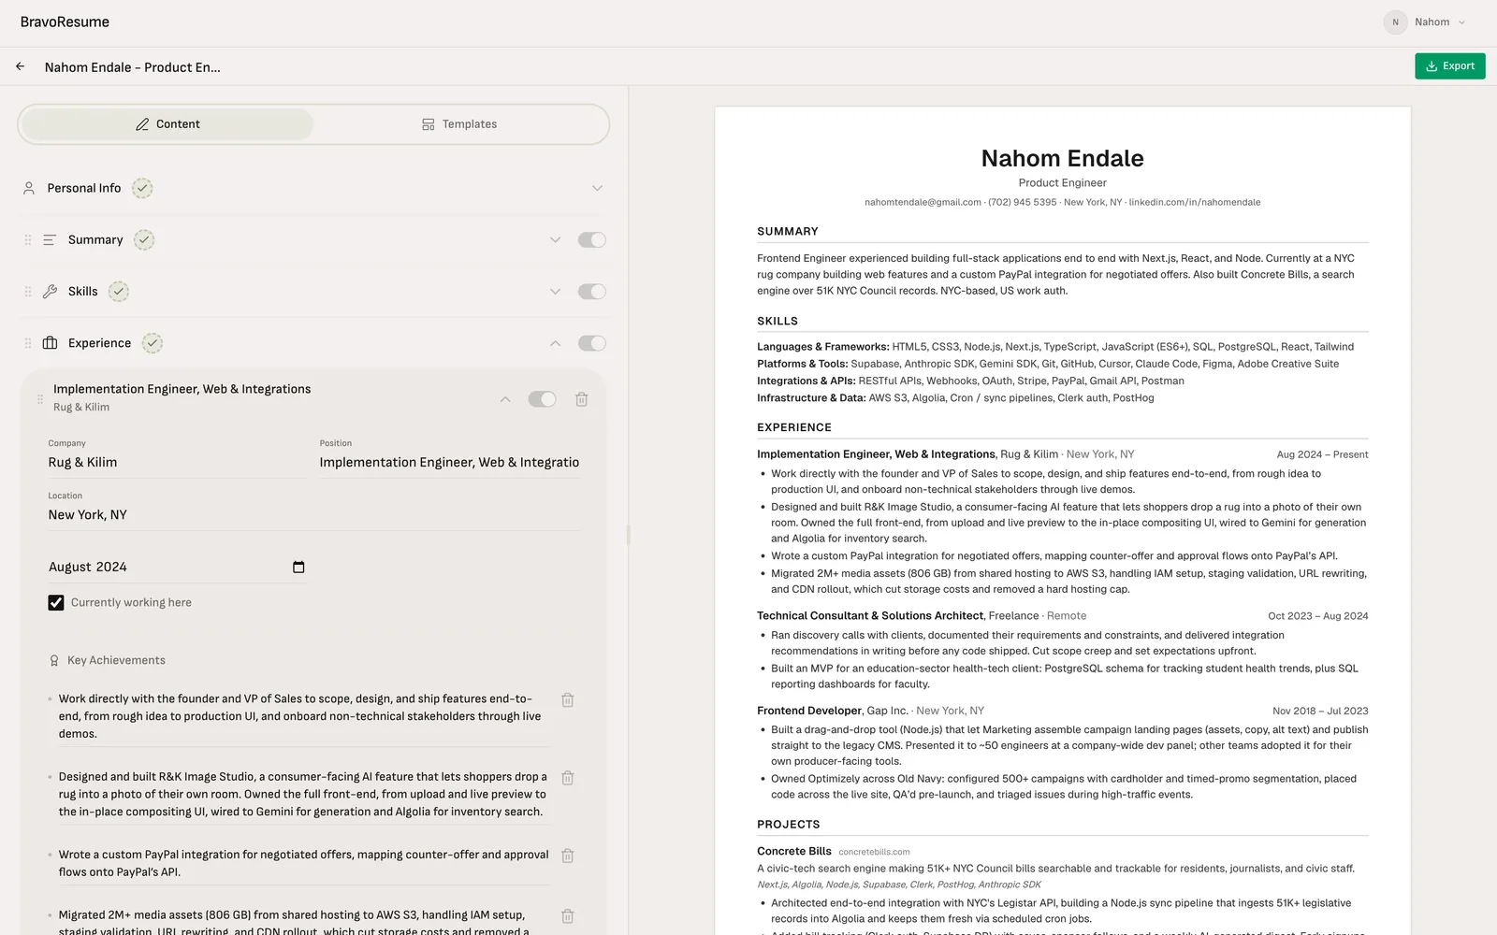Click the email nahomtendale@gmail.com in preview
1497x935 pixels.
point(923,202)
